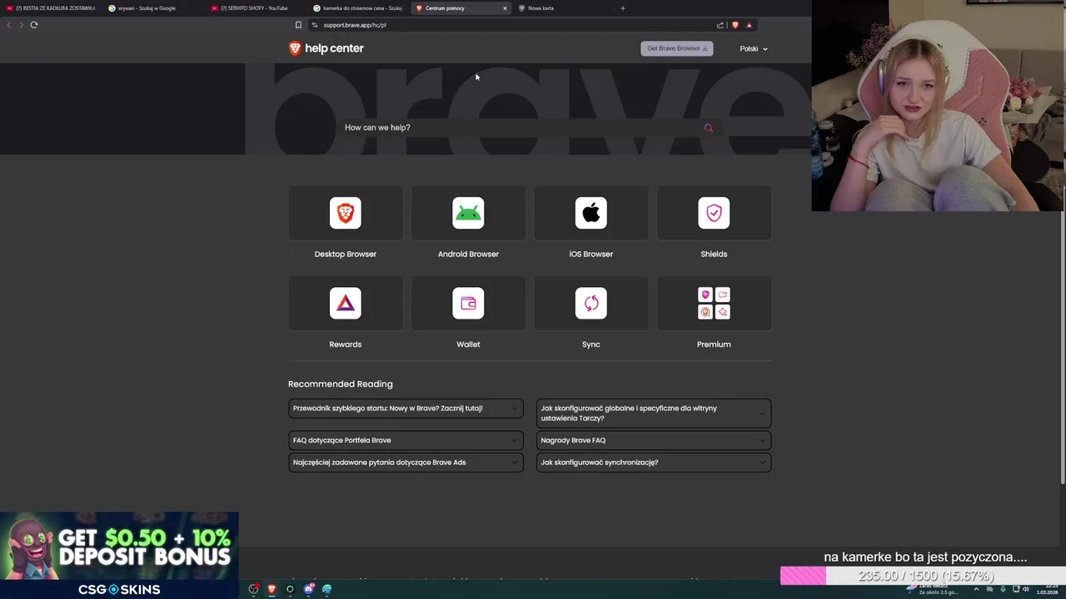Screen dimensions: 1066x599
Task: Bookmark this page using bookmark icon
Action: click(x=298, y=25)
